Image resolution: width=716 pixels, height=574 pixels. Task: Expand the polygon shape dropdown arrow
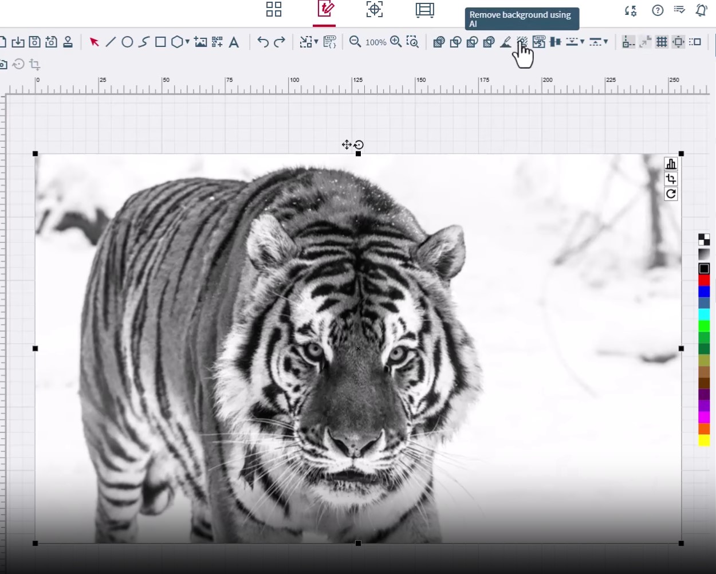[187, 42]
